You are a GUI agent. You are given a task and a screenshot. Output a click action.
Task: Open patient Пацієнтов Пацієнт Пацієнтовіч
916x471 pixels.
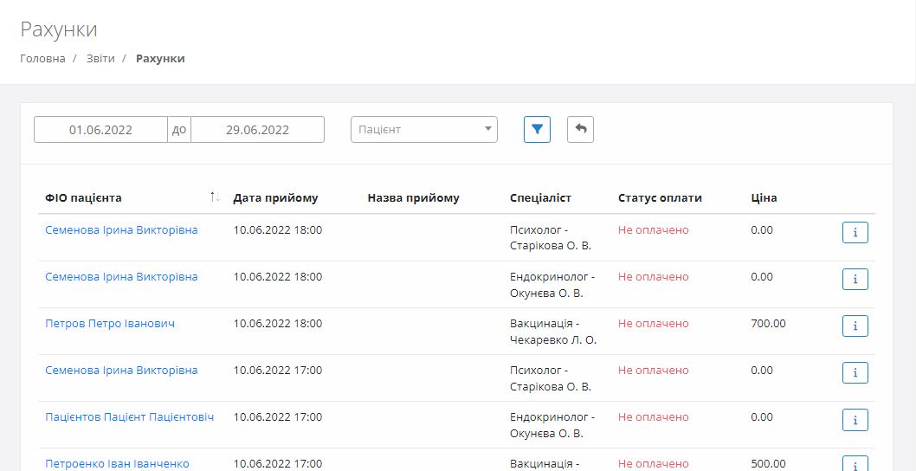coord(129,417)
